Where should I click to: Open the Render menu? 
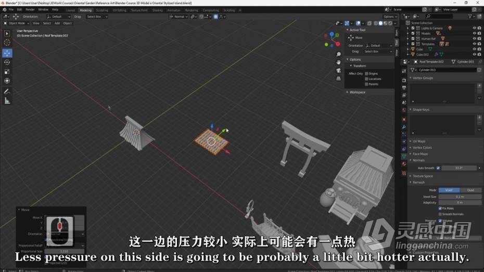(30, 10)
